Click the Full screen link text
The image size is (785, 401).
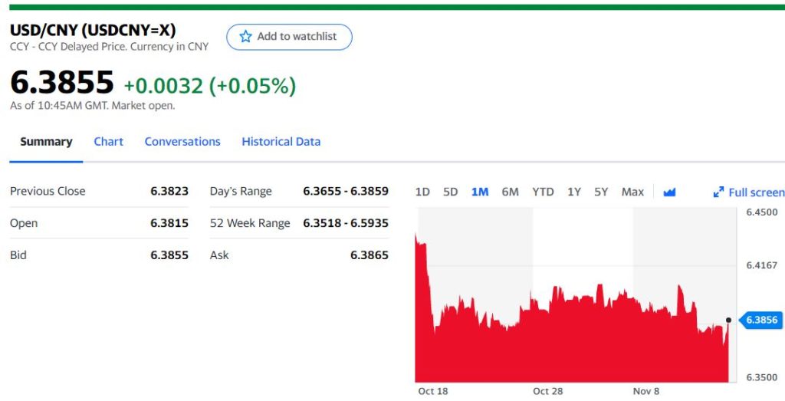pyautogui.click(x=756, y=192)
